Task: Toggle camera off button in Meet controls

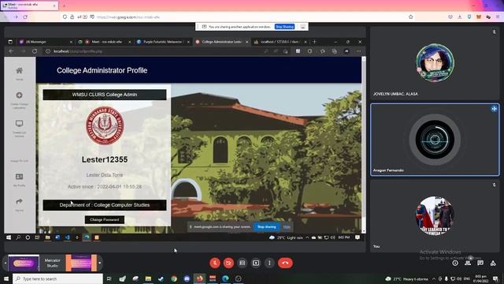Action: (x=228, y=263)
